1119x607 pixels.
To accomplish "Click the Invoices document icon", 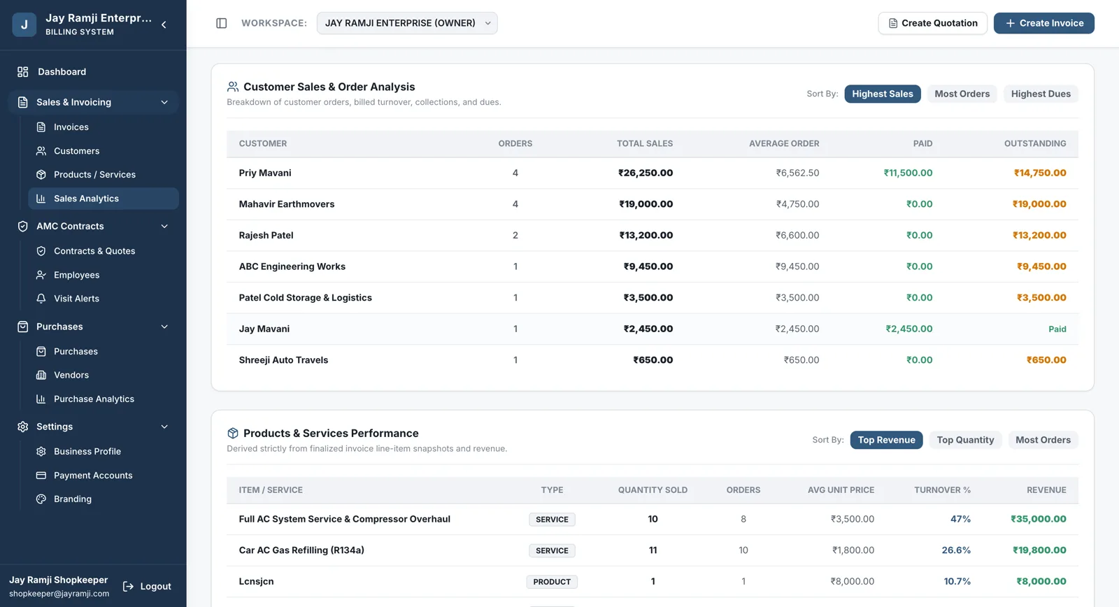I will (41, 127).
